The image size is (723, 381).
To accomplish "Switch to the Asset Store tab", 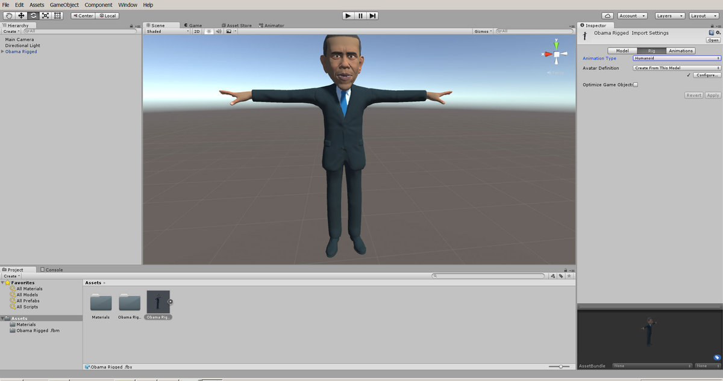I will coord(236,25).
